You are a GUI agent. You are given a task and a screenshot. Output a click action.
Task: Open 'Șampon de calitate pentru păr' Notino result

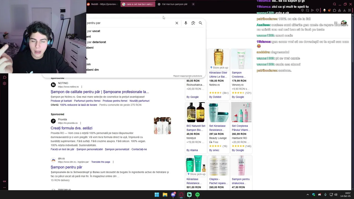(x=100, y=92)
